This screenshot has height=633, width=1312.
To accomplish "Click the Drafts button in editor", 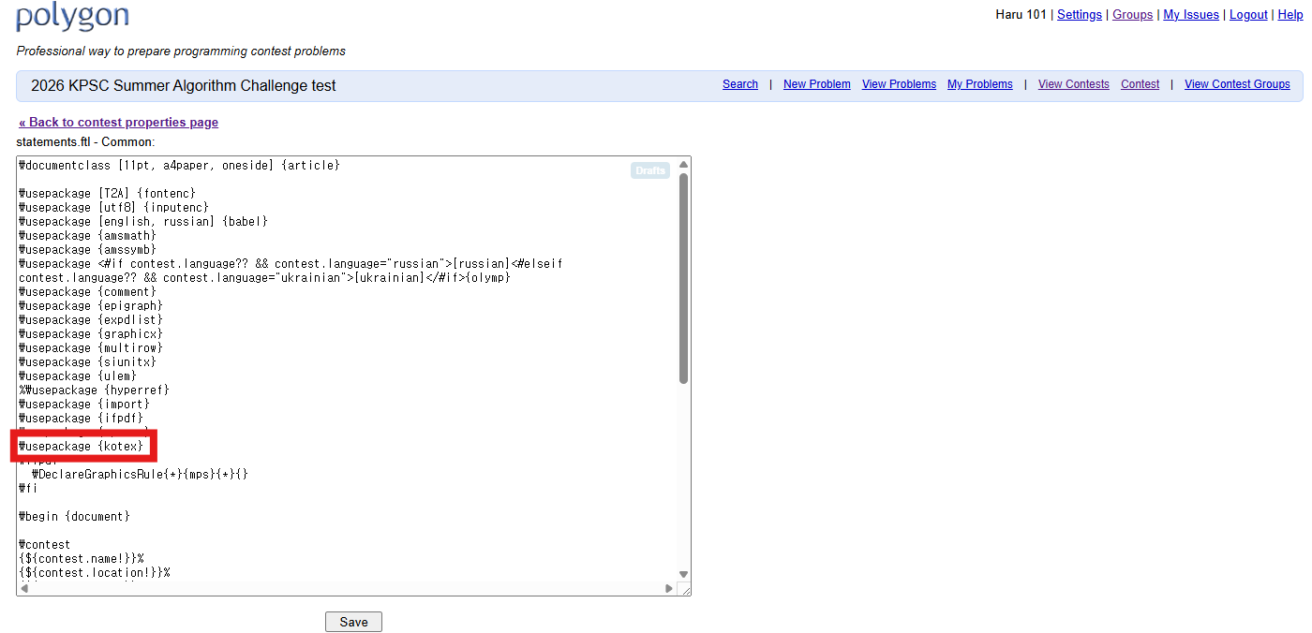I will pos(650,170).
